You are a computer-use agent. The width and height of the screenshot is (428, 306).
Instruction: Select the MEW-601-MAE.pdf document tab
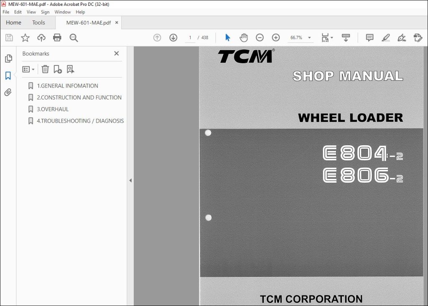[x=89, y=23]
